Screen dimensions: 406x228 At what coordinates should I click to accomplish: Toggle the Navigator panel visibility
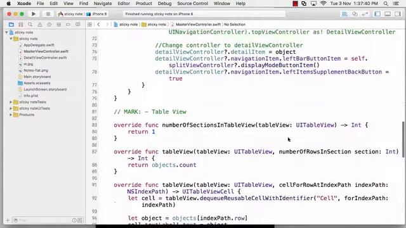pyautogui.click(x=377, y=14)
